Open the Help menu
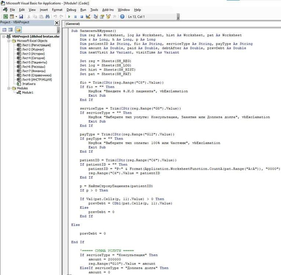 pyautogui.click(x=137, y=10)
